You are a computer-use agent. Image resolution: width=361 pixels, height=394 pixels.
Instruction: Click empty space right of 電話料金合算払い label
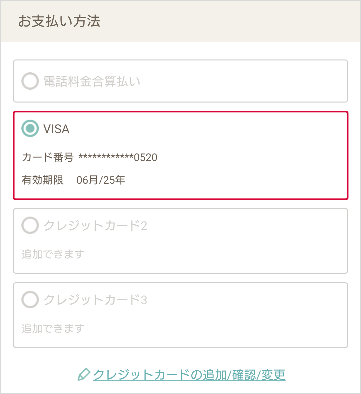(x=244, y=81)
